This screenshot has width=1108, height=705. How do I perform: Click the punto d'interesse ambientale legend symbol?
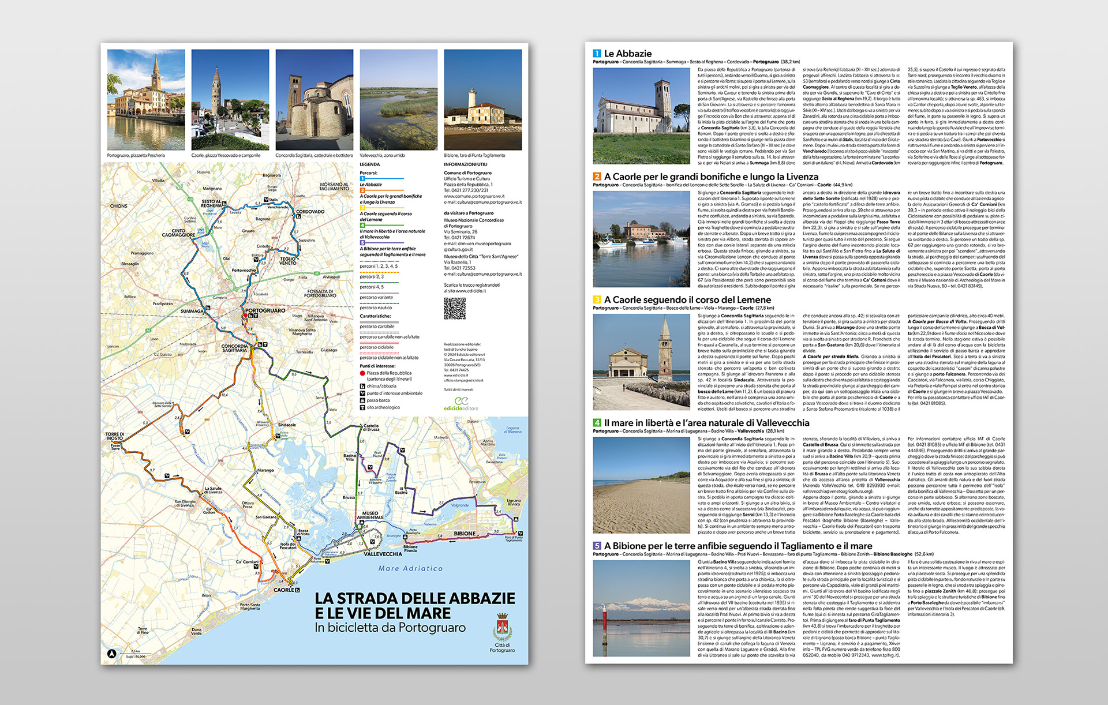click(x=362, y=393)
